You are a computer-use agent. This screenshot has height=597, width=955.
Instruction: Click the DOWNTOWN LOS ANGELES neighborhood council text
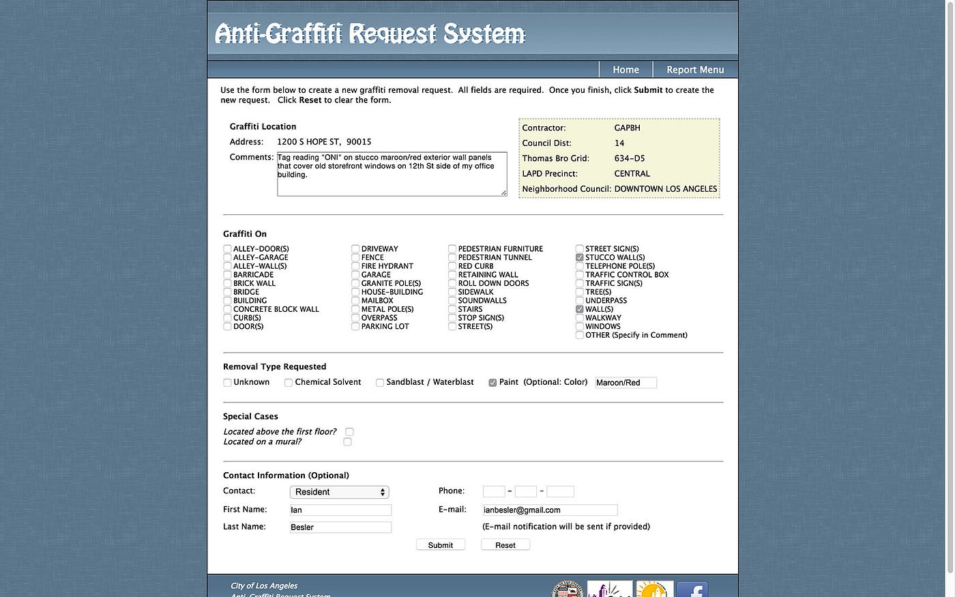(x=666, y=189)
